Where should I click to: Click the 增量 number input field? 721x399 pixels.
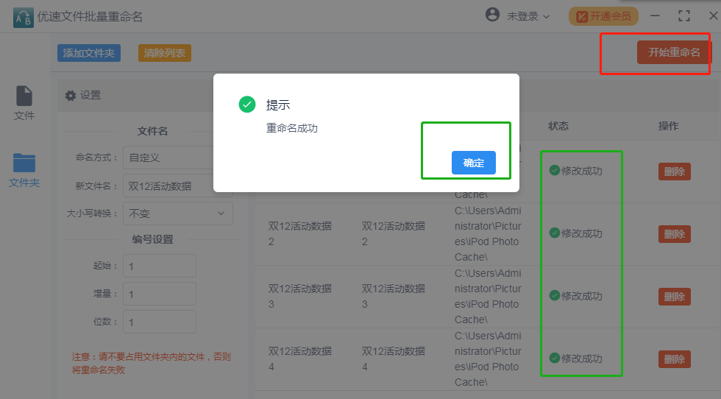click(160, 294)
